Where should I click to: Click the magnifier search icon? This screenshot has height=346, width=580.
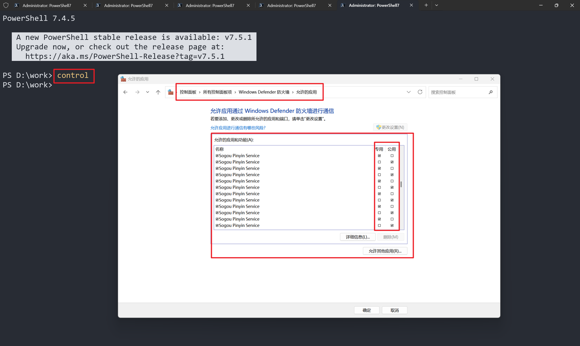tap(491, 92)
